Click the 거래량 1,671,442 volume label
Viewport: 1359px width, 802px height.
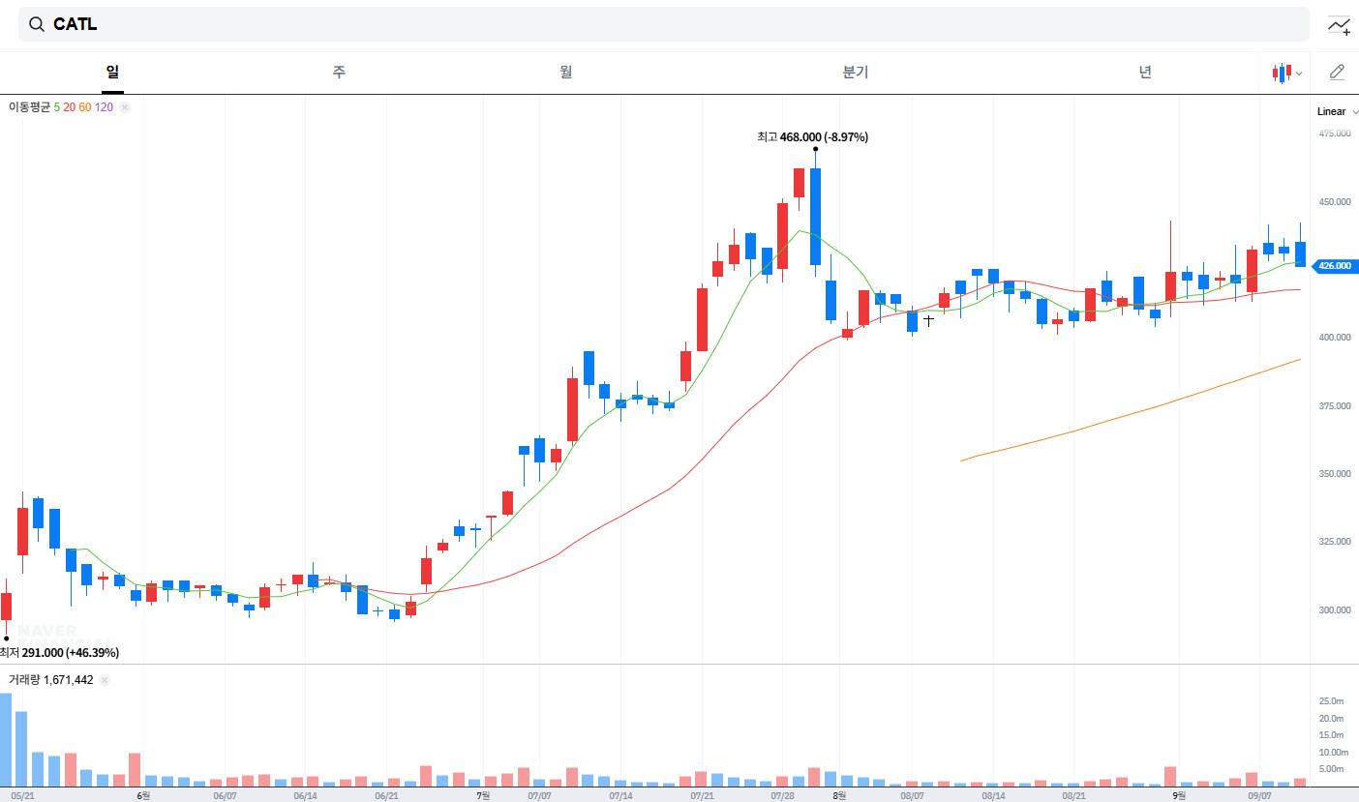51,680
